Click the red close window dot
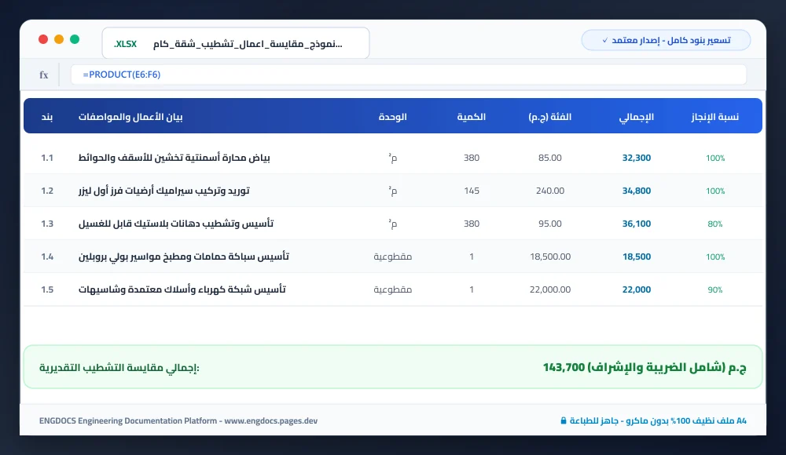 [43, 39]
